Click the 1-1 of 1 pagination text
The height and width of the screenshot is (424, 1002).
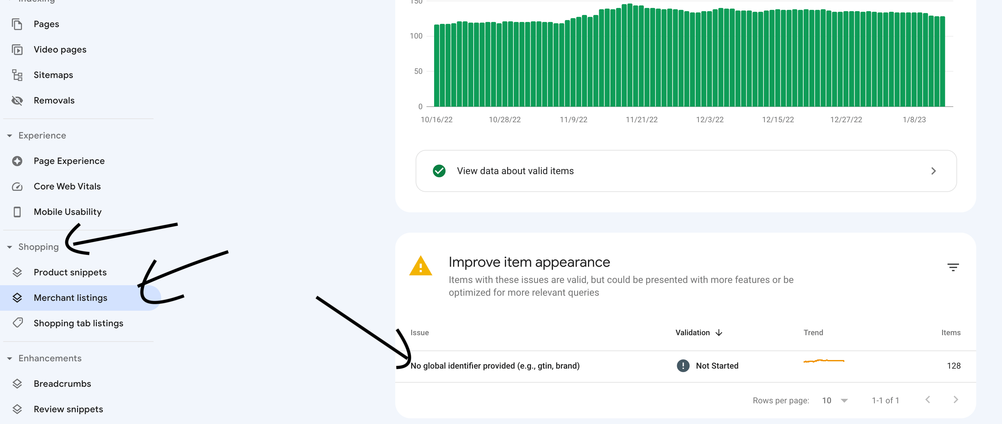885,400
